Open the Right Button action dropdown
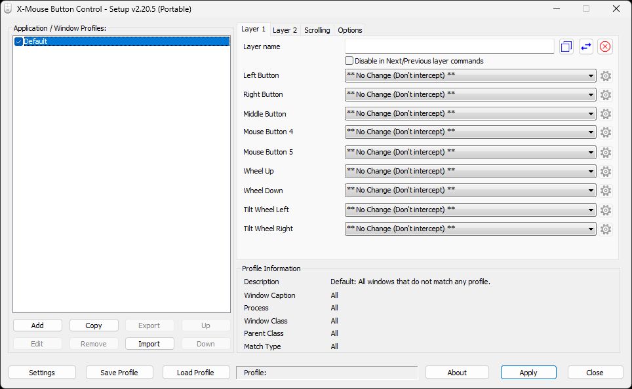Screen dimensions: 632x389 470,95
